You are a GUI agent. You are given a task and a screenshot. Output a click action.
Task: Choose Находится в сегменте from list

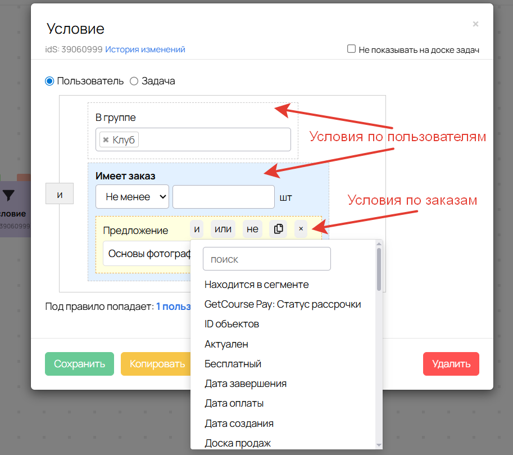[x=256, y=285]
